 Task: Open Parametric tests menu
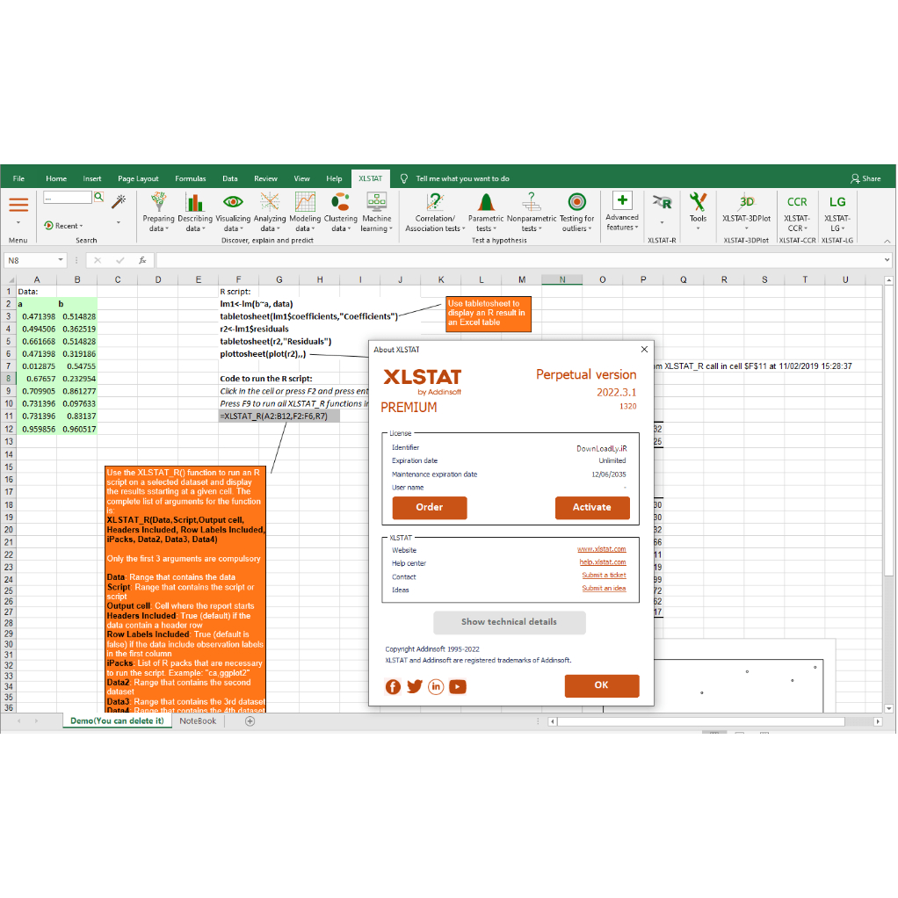point(486,213)
